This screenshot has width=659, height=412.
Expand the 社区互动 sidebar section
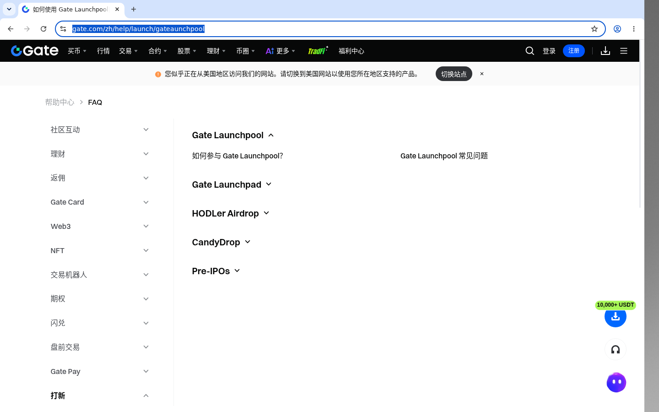click(100, 130)
